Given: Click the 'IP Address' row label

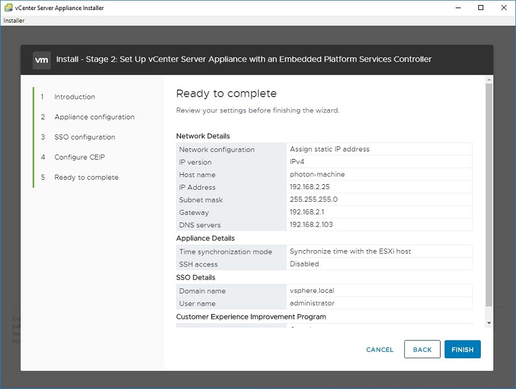Looking at the screenshot, I should point(197,187).
